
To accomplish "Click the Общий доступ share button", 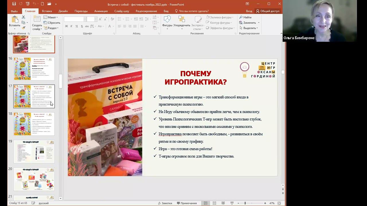I will click(x=268, y=11).
